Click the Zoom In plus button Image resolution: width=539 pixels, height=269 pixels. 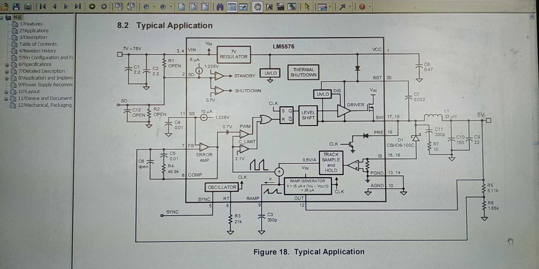(163, 7)
